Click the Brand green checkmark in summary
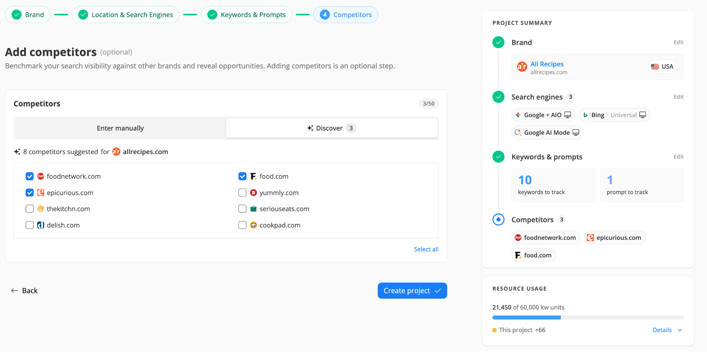 tap(498, 42)
